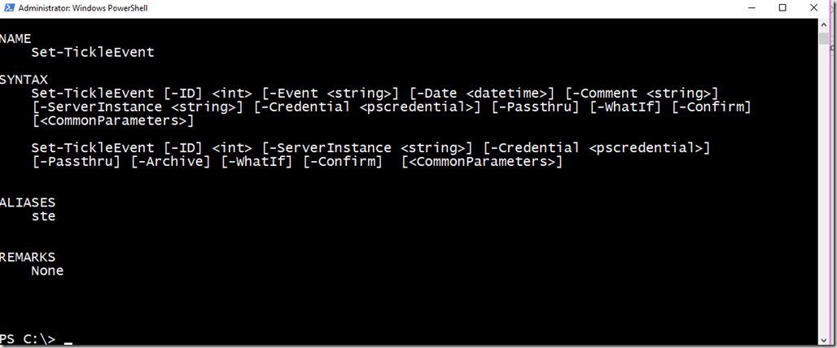Click the 'ste' alias text
Viewport: 837px width, 348px height.
point(43,216)
